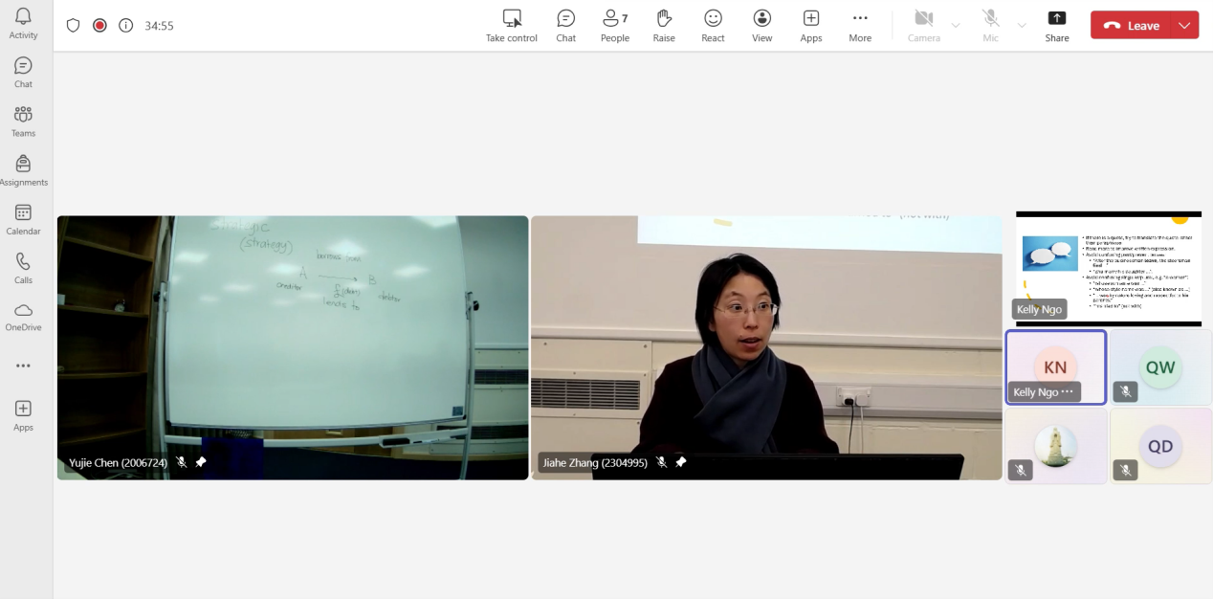
Task: Toggle the Camera on
Action: (923, 26)
